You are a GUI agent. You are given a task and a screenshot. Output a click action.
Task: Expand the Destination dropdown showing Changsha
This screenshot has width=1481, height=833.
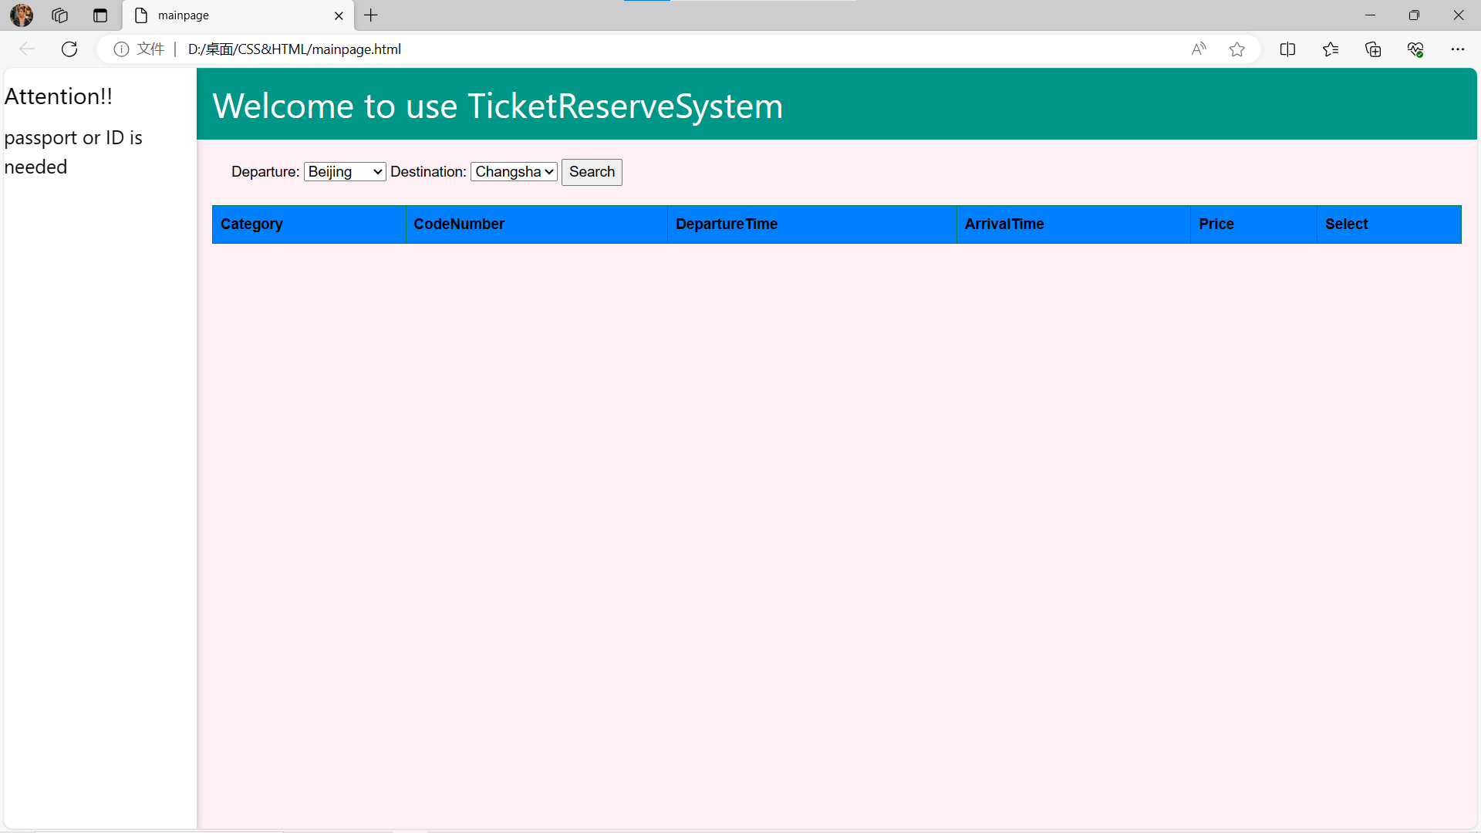(x=514, y=171)
